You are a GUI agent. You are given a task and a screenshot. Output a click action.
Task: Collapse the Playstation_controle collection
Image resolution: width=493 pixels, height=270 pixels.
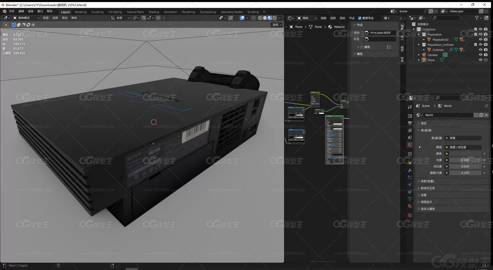(419, 45)
